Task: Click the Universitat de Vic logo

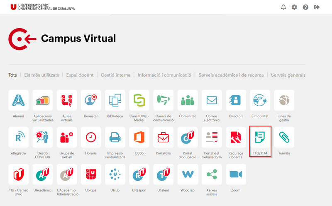Action: tap(43, 7)
